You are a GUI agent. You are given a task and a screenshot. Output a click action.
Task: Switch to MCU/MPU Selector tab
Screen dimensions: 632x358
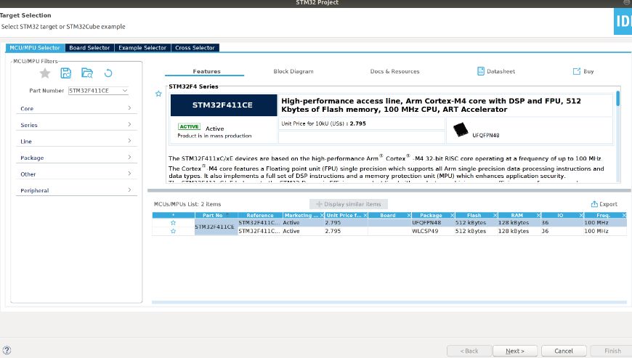pos(35,47)
